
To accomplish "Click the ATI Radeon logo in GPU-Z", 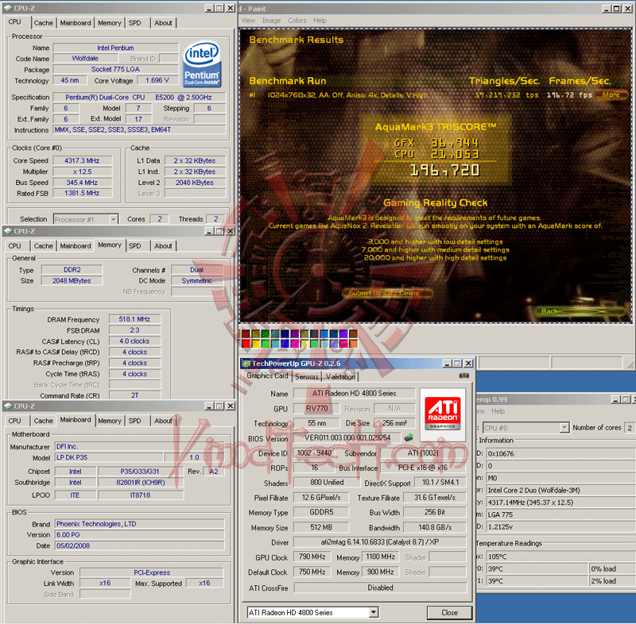I will pos(443,414).
